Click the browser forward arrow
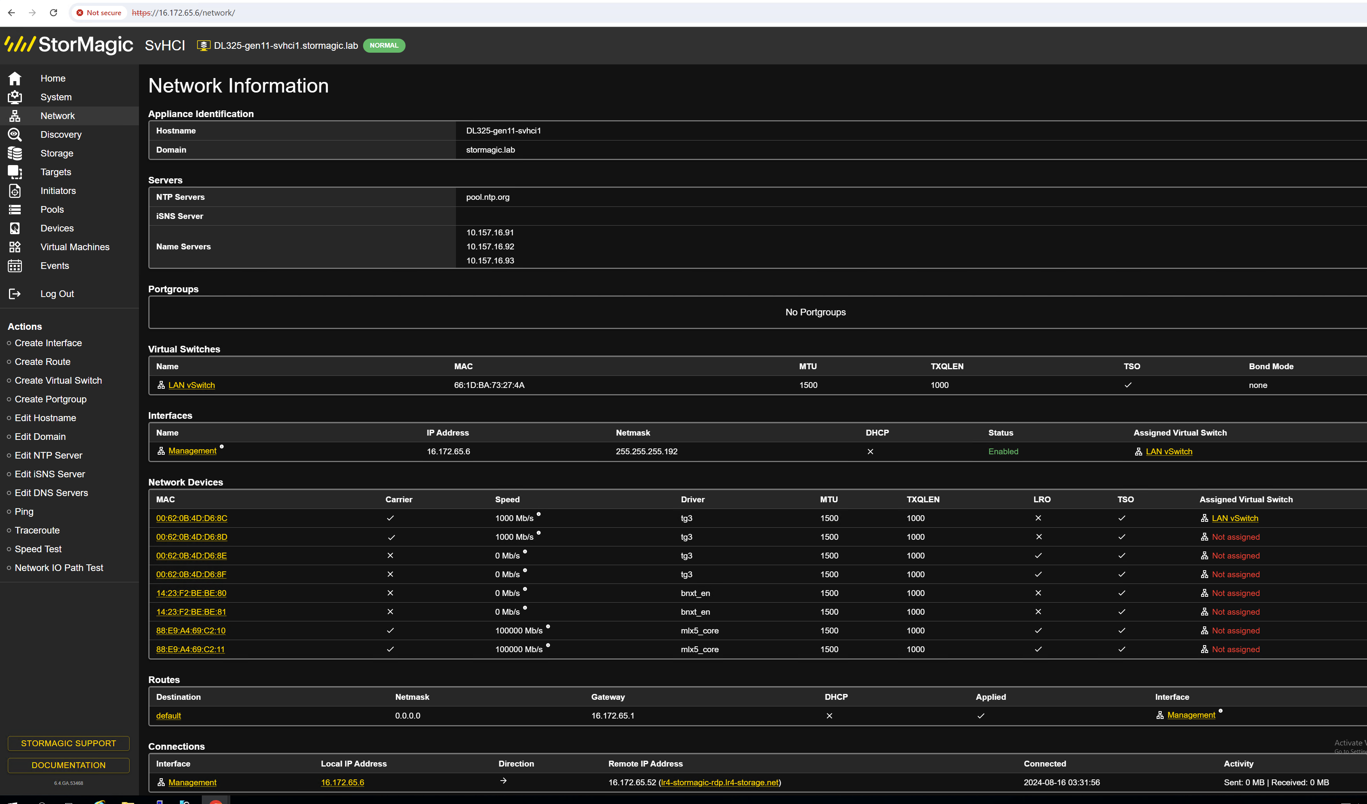This screenshot has width=1367, height=804. coord(32,12)
